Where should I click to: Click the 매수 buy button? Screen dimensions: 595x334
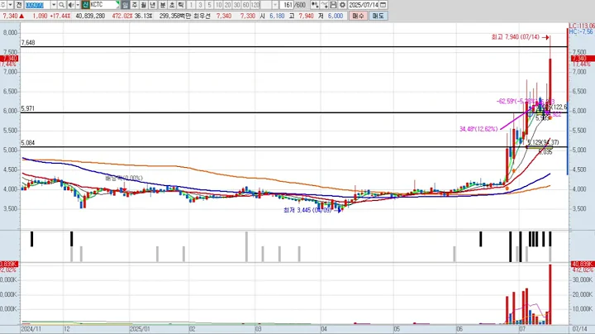(x=358, y=16)
